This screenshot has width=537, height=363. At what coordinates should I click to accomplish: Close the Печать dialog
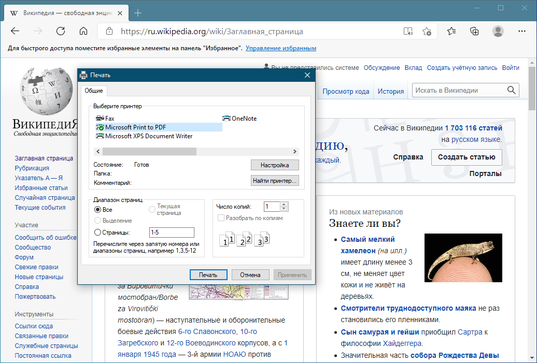(x=307, y=75)
